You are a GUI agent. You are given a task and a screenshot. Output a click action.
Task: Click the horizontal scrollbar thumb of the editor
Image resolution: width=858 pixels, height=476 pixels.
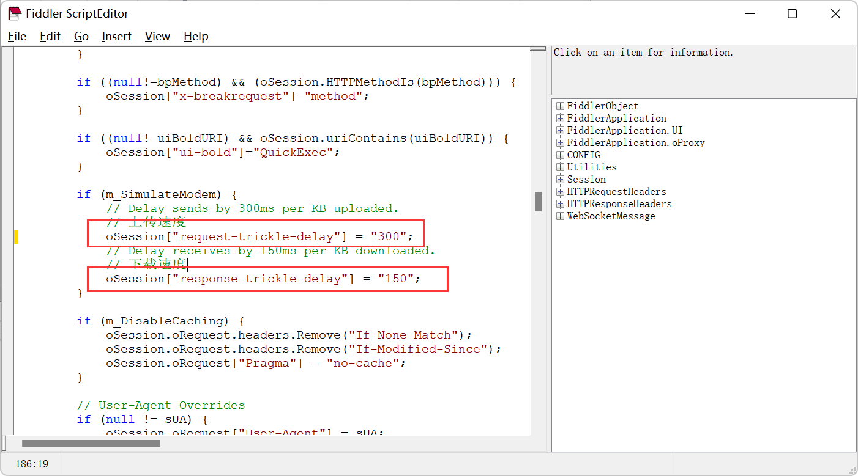tap(91, 444)
